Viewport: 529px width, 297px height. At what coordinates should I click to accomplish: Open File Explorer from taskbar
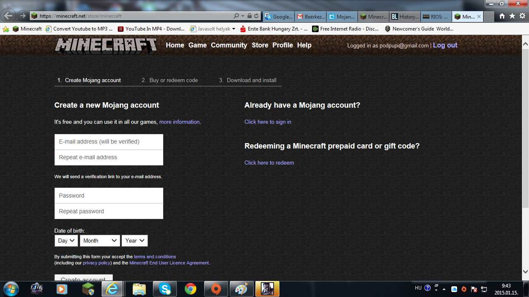pos(139,289)
